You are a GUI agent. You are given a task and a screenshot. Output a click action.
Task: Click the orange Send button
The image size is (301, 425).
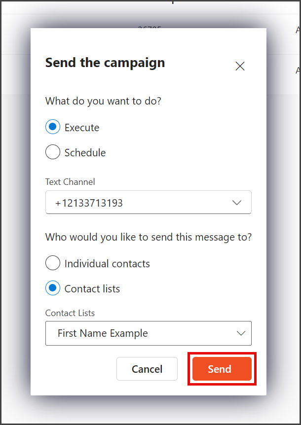click(x=222, y=369)
